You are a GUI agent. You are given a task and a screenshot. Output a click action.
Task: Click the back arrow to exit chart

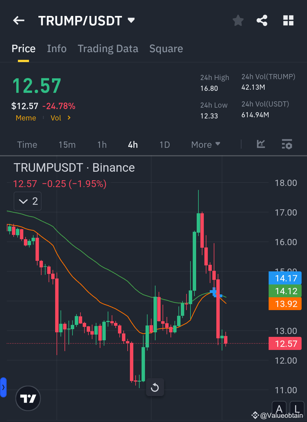(x=18, y=21)
